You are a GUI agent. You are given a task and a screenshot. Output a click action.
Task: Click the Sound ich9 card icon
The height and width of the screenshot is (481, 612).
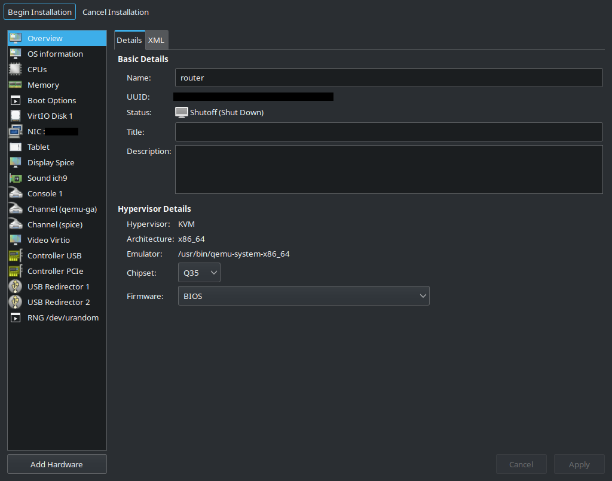16,178
